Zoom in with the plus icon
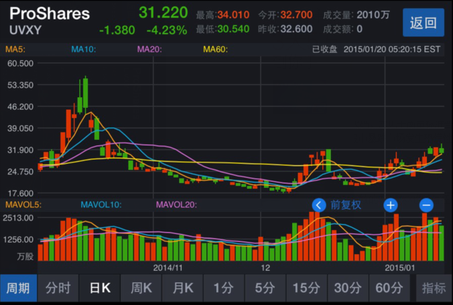The width and height of the screenshot is (453, 305). 391,205
